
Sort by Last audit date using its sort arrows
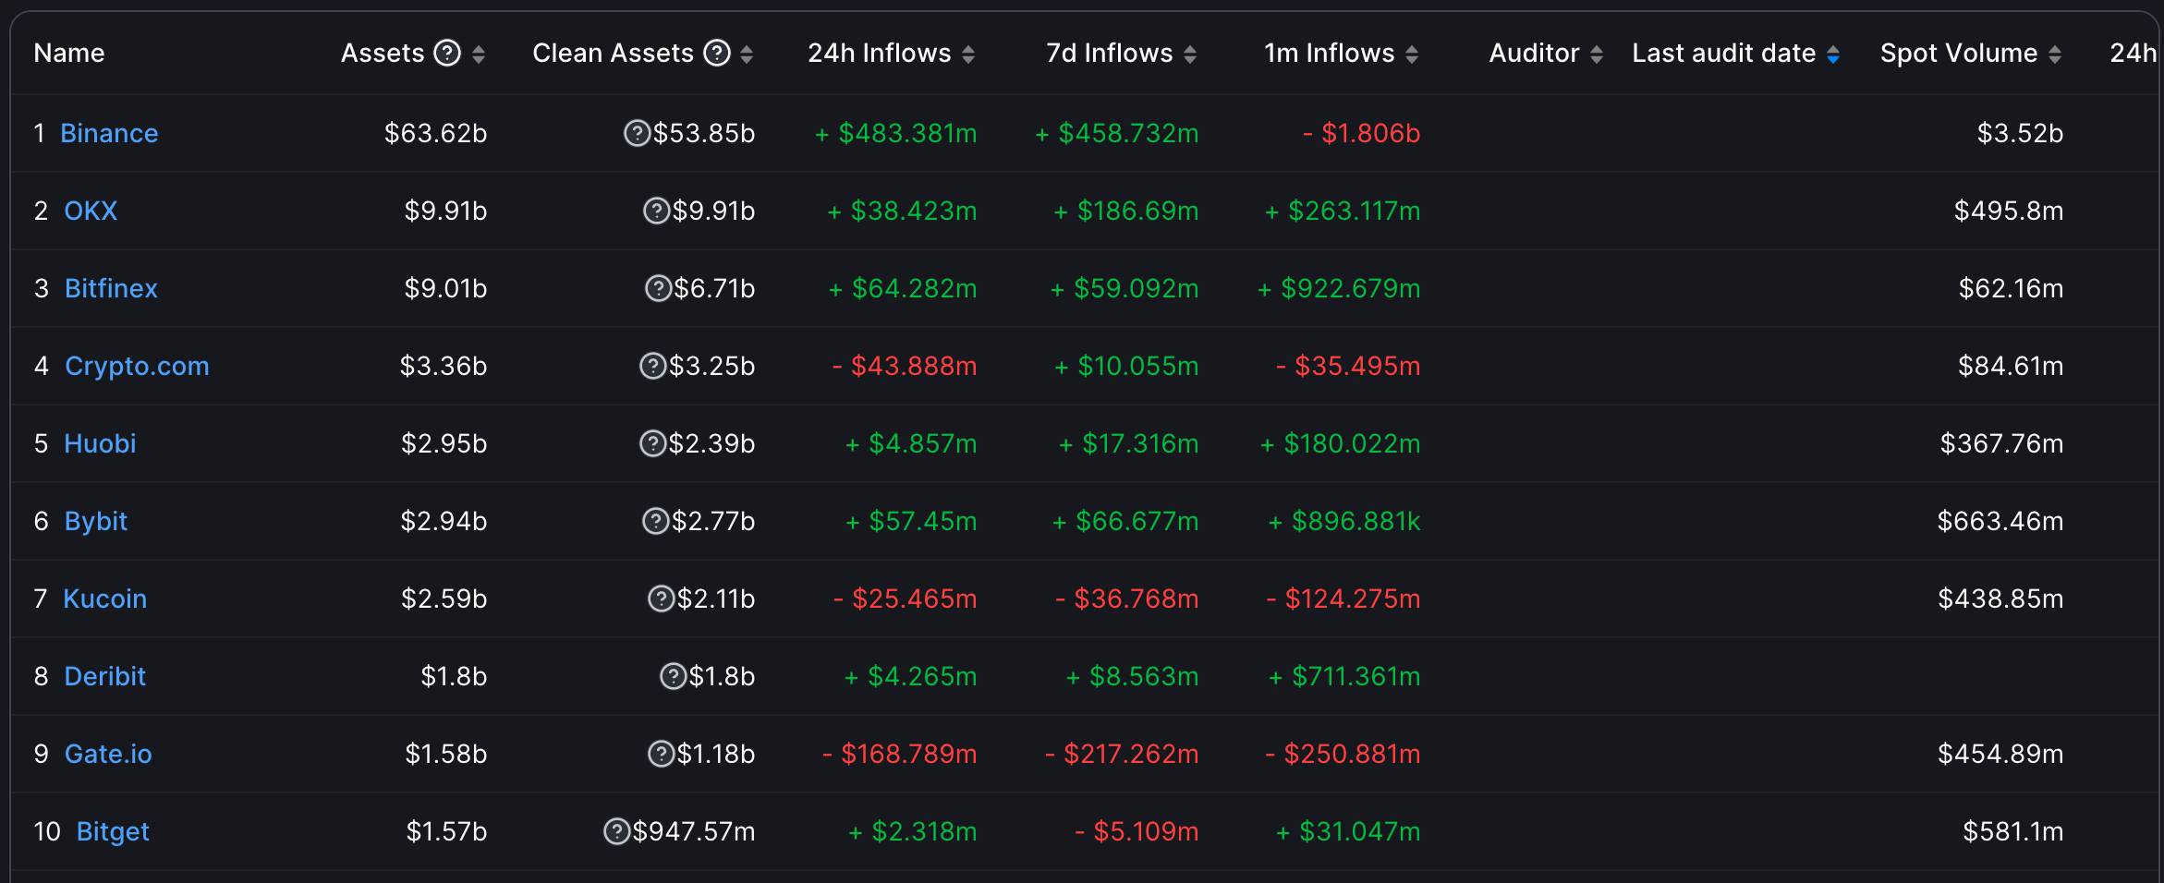(1833, 54)
